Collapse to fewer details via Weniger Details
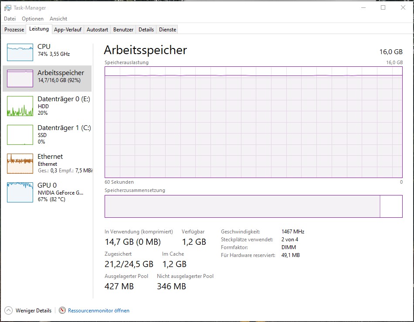The height and width of the screenshot is (322, 414). pyautogui.click(x=28, y=310)
